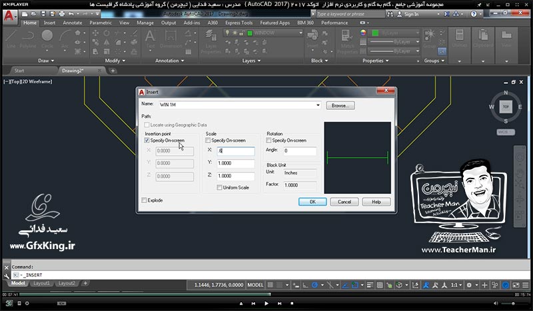Expand the Annotation panel
The height and width of the screenshot is (311, 533).
(x=170, y=61)
